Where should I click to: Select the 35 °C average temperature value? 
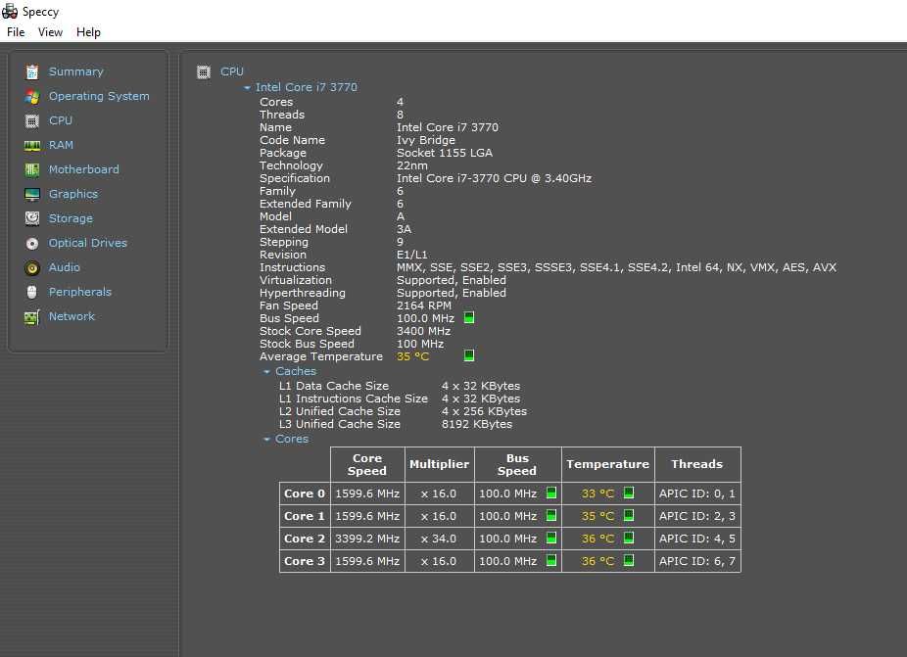413,356
